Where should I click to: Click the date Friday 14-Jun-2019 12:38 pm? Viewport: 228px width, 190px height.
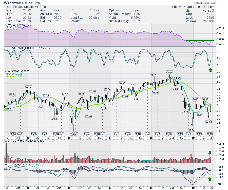tap(193, 7)
